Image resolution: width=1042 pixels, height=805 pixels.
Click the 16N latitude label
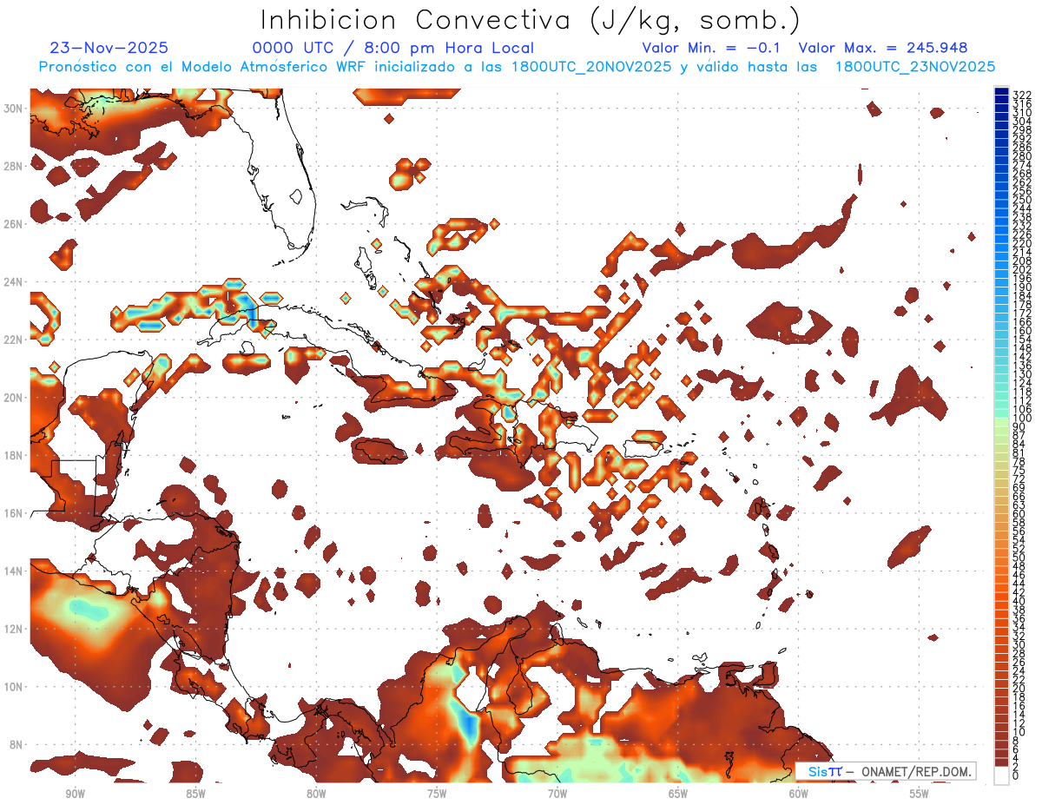point(14,513)
